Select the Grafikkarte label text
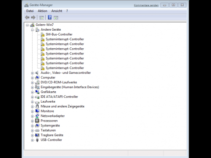Image resolution: width=211 pixels, height=158 pixels. 48,92
